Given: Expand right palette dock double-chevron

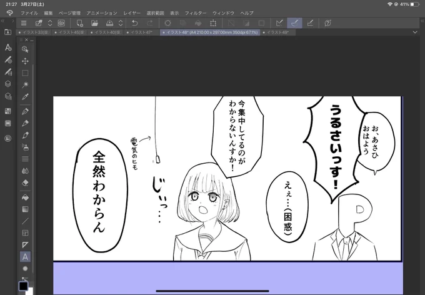Looking at the screenshot, I should tap(422, 21).
